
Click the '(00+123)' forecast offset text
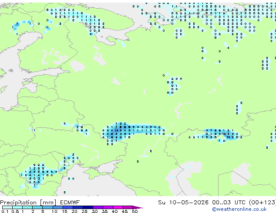[x=263, y=203]
